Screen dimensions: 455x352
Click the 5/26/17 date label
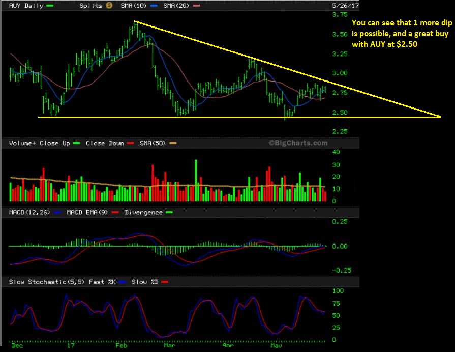346,6
